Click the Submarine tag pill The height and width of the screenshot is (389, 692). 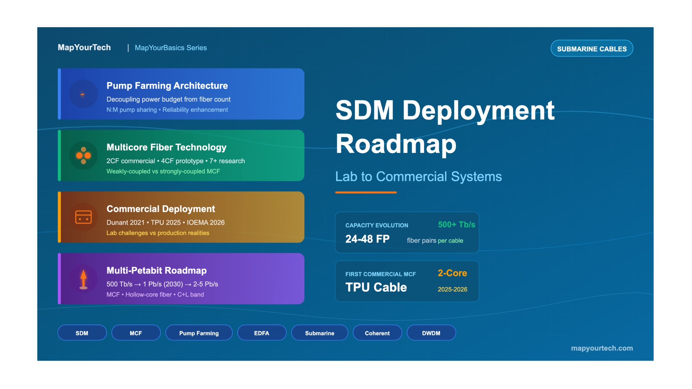(x=319, y=333)
